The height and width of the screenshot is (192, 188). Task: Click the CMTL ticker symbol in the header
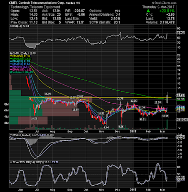(13, 3)
